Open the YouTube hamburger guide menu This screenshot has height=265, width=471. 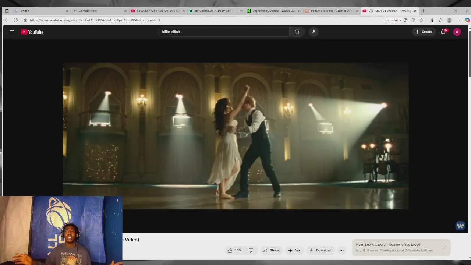coord(12,32)
